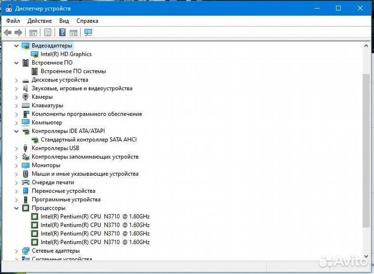Expand the Дисковые устройства category
The height and width of the screenshot is (274, 374).
(17, 80)
